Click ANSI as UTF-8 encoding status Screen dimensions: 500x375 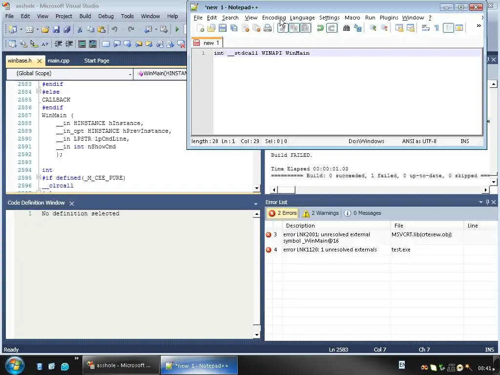tap(419, 141)
